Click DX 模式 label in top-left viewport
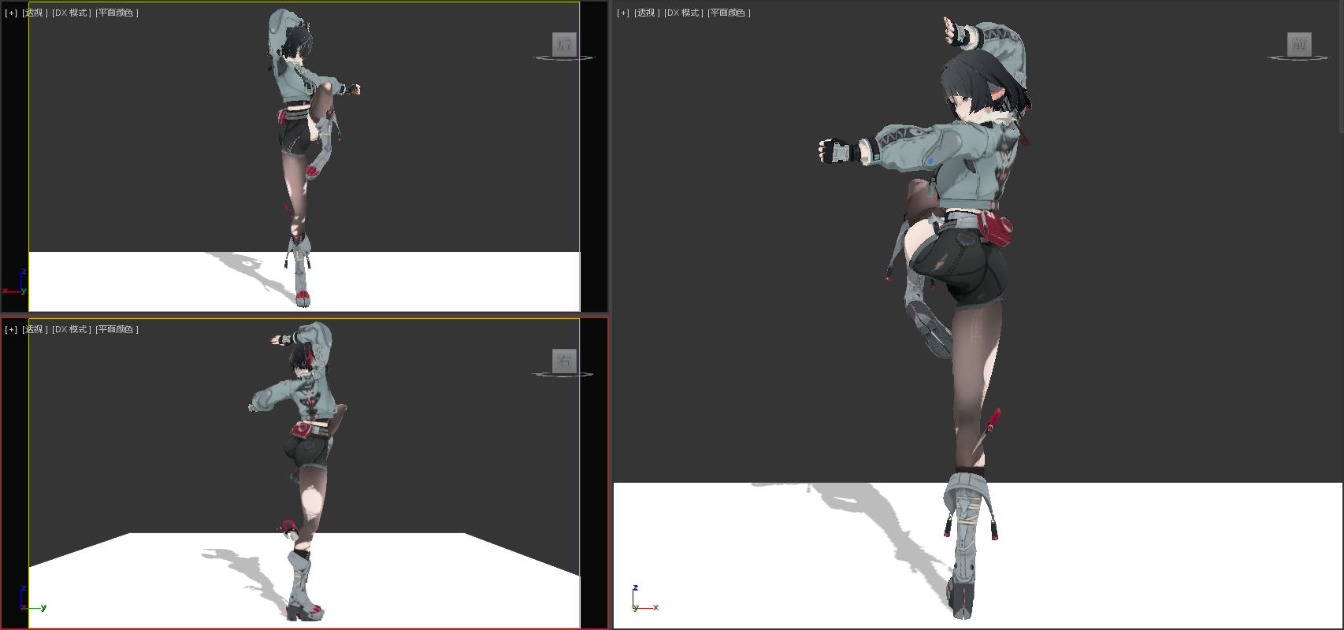 [72, 13]
